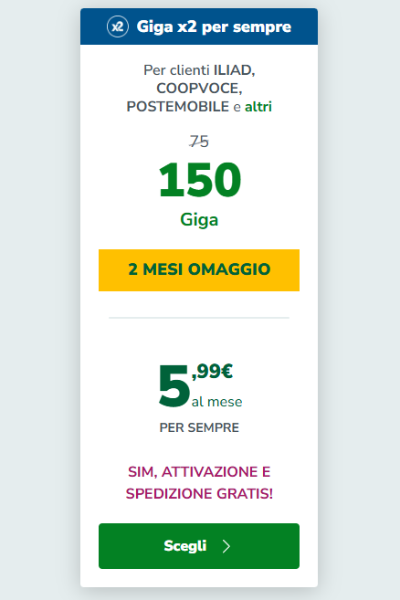The image size is (400, 600).
Task: Click the 'Per clienti ILIAD' text
Action: tap(199, 70)
